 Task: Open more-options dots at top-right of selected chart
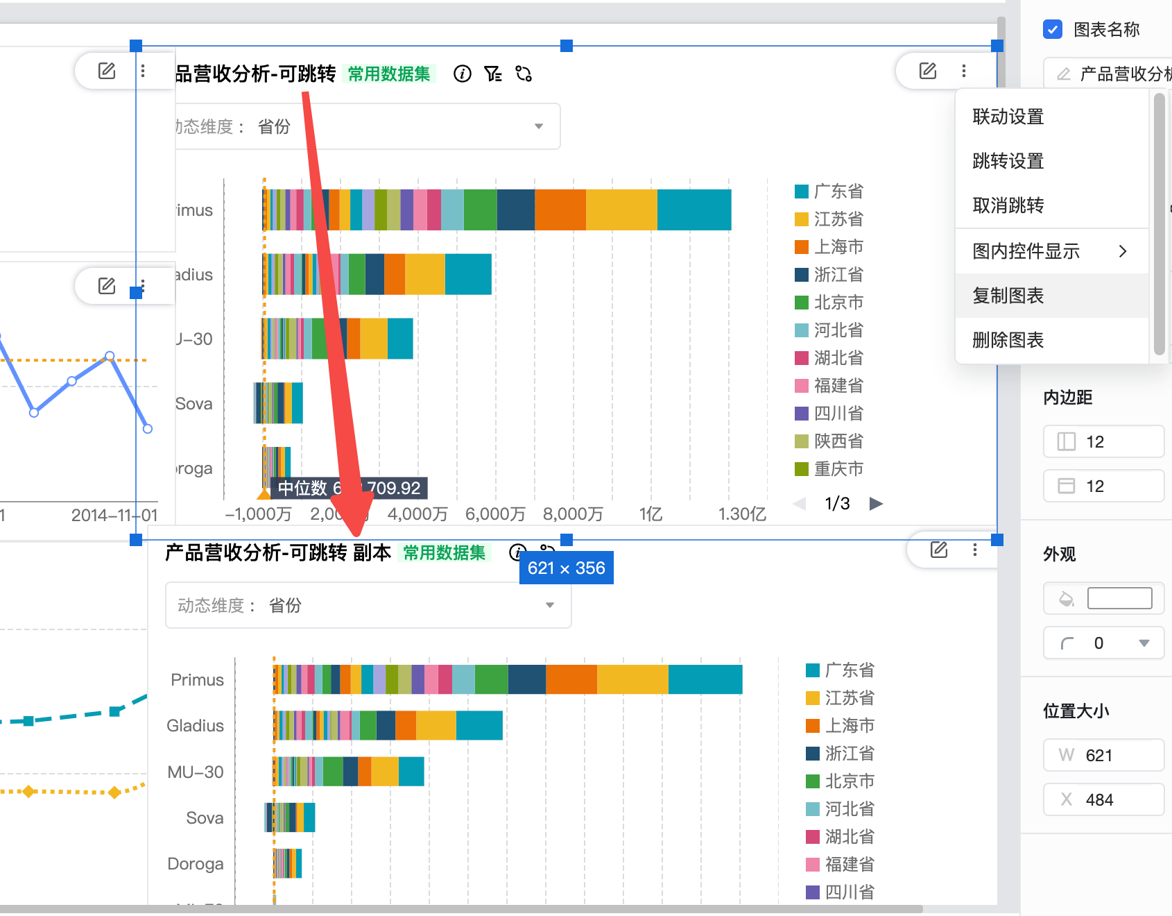pos(964,71)
